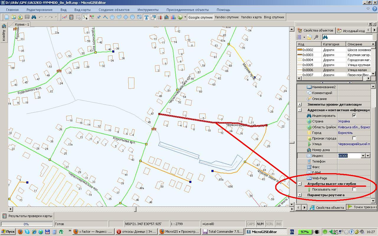378x236 pixels.
Task: Switch to Google спутник map layer
Action: 201,17
